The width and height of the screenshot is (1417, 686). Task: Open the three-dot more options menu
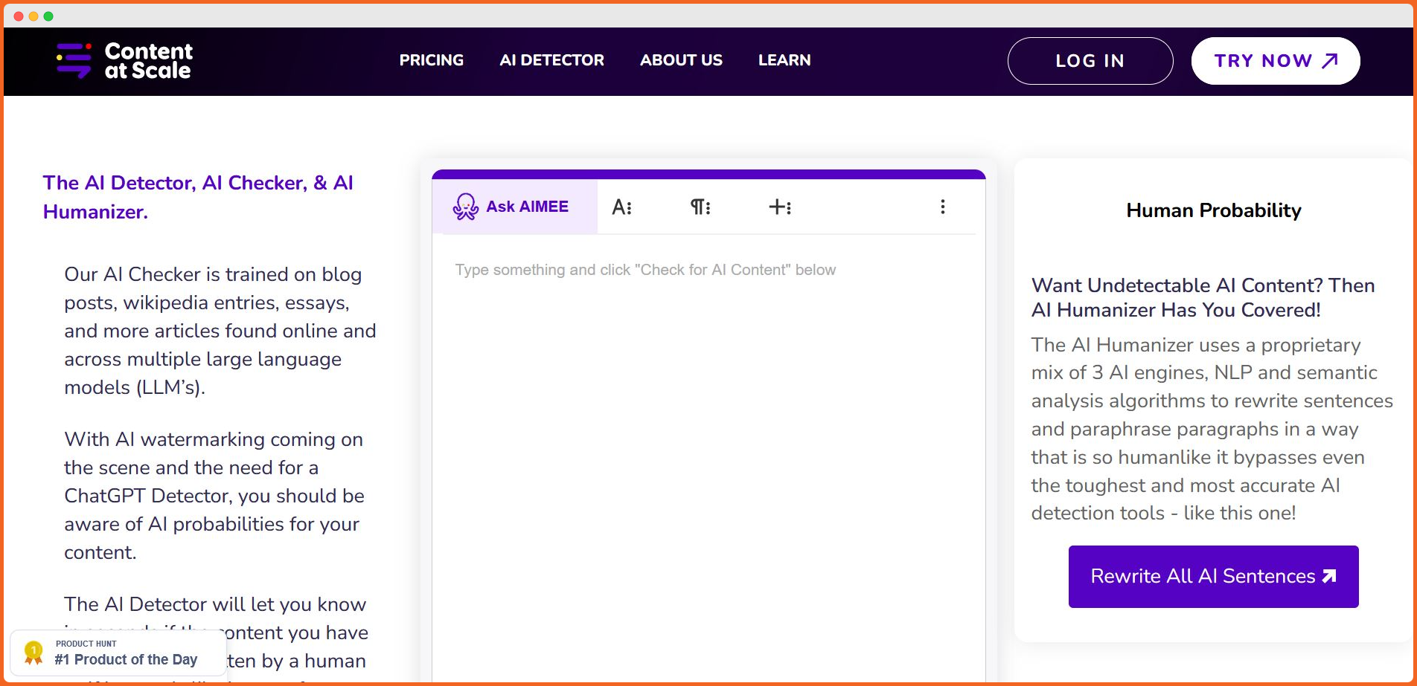pyautogui.click(x=943, y=207)
